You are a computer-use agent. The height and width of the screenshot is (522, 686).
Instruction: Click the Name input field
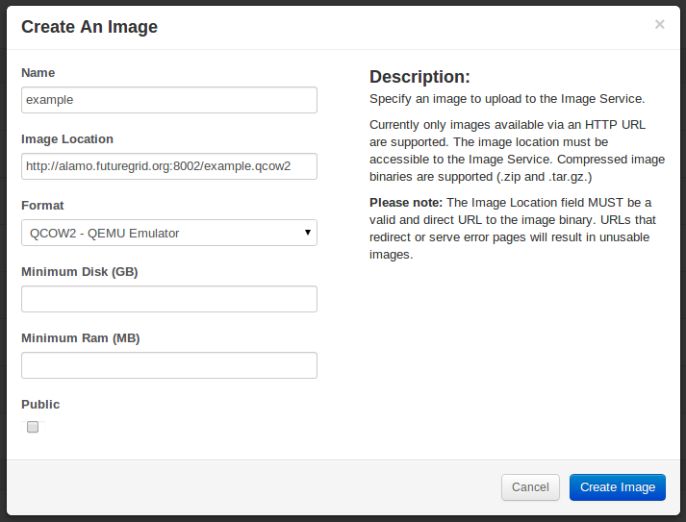[169, 100]
